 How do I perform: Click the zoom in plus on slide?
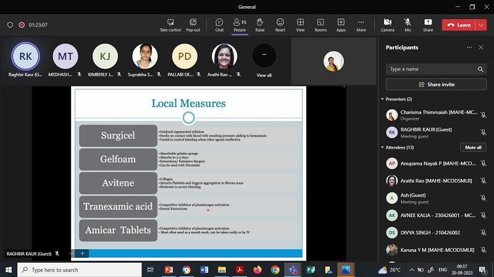[x=83, y=253]
